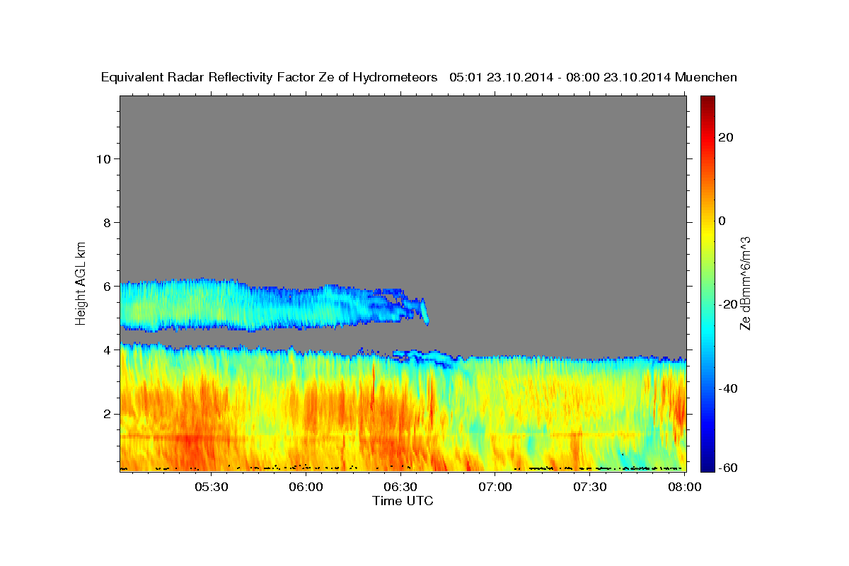This screenshot has width=849, height=566.
Task: Click the '06:00' time tick label
Action: coord(306,487)
